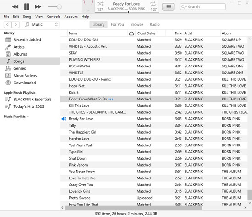252x217 pixels.
Task: Go back with the left arrow button
Action: point(7,24)
